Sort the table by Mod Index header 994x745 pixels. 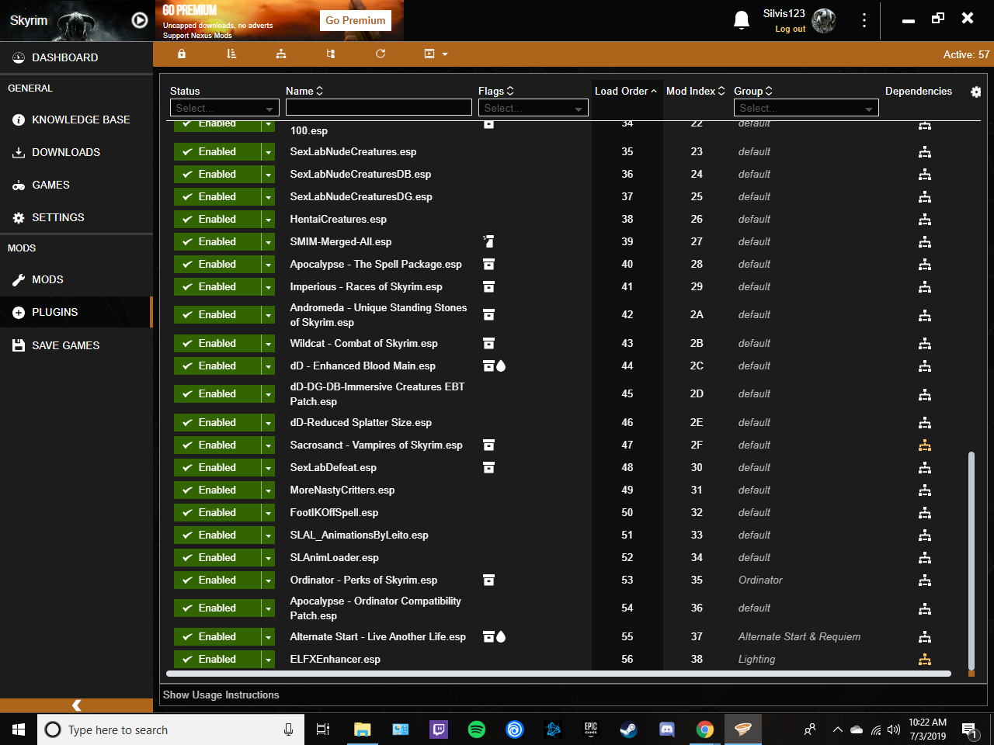pos(696,91)
